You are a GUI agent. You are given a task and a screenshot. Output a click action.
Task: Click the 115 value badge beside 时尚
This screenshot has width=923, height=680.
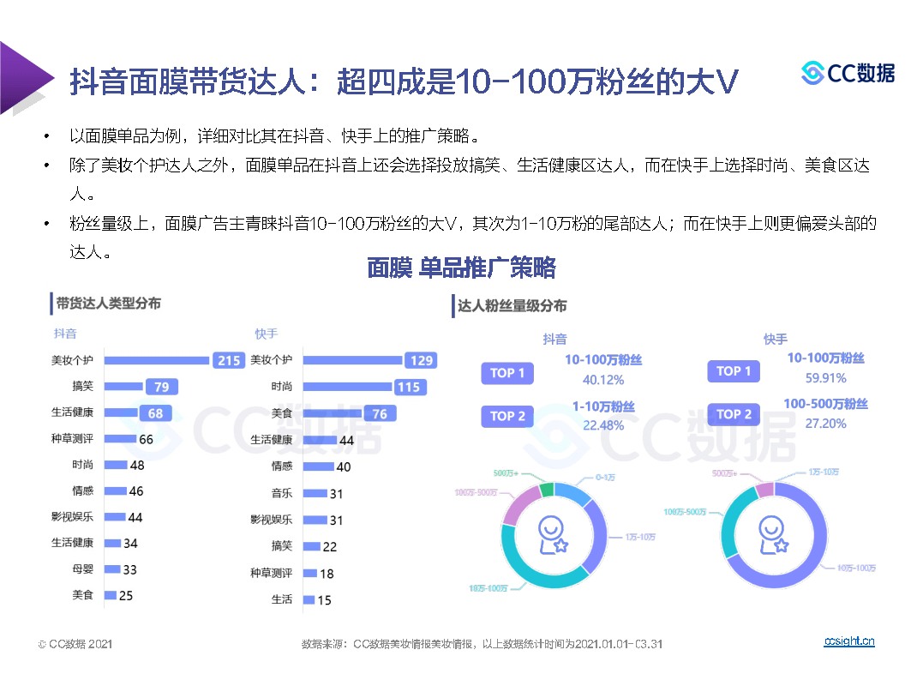[x=409, y=387]
